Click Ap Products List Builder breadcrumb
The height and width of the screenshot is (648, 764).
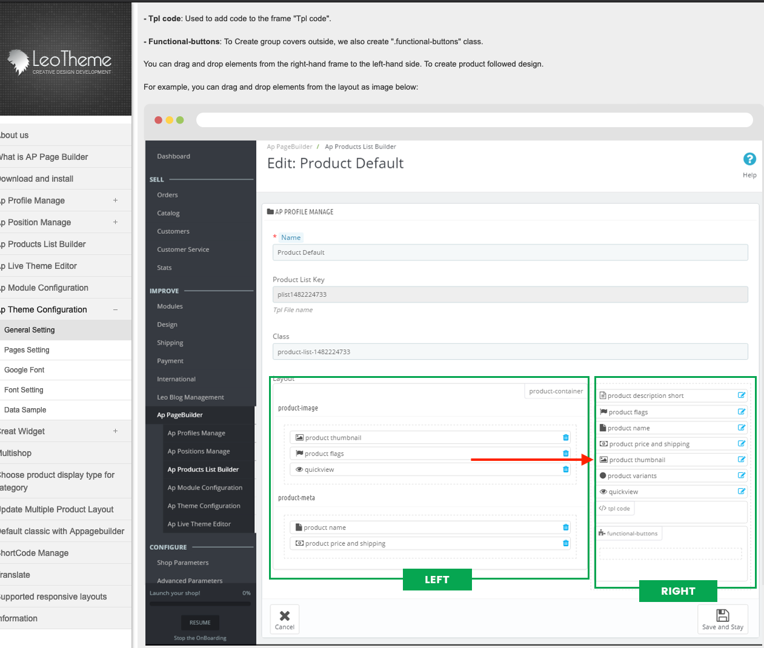coord(360,147)
